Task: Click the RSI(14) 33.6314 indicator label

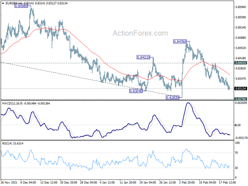Action: coord(13,143)
